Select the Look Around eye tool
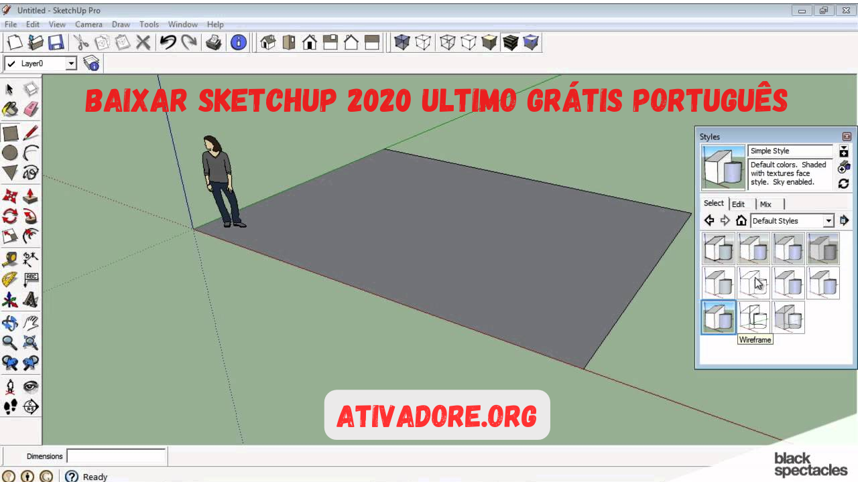The height and width of the screenshot is (482, 858). (x=31, y=386)
